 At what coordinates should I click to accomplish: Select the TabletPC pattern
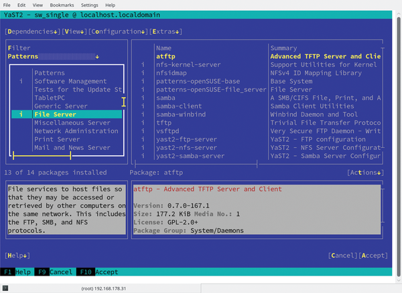pos(66,98)
